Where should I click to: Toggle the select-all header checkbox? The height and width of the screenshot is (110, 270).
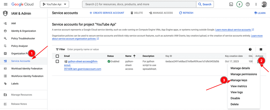(x=57, y=56)
